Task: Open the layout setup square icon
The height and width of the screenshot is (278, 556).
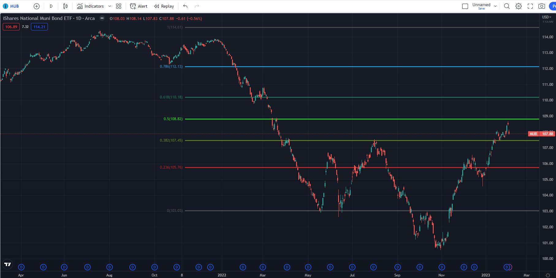Action: coord(465,6)
